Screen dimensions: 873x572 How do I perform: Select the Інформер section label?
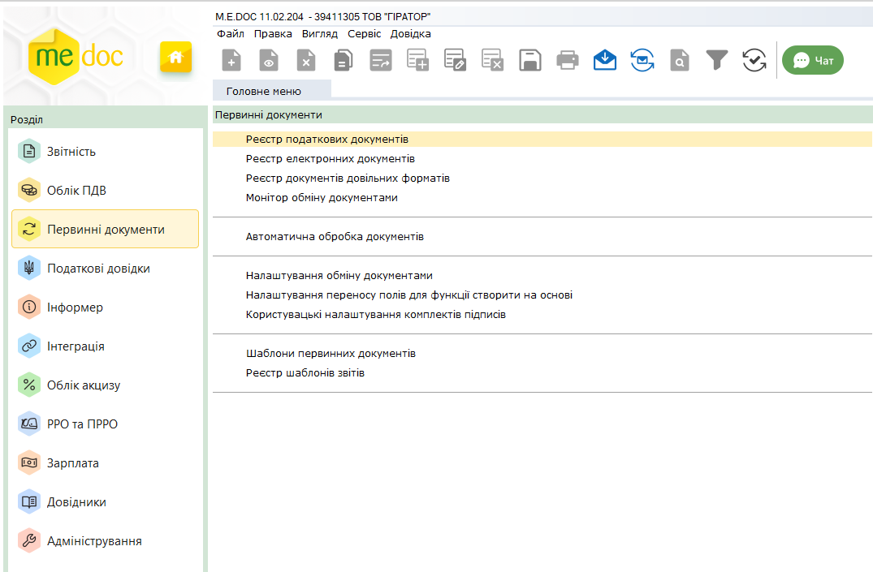coord(75,308)
